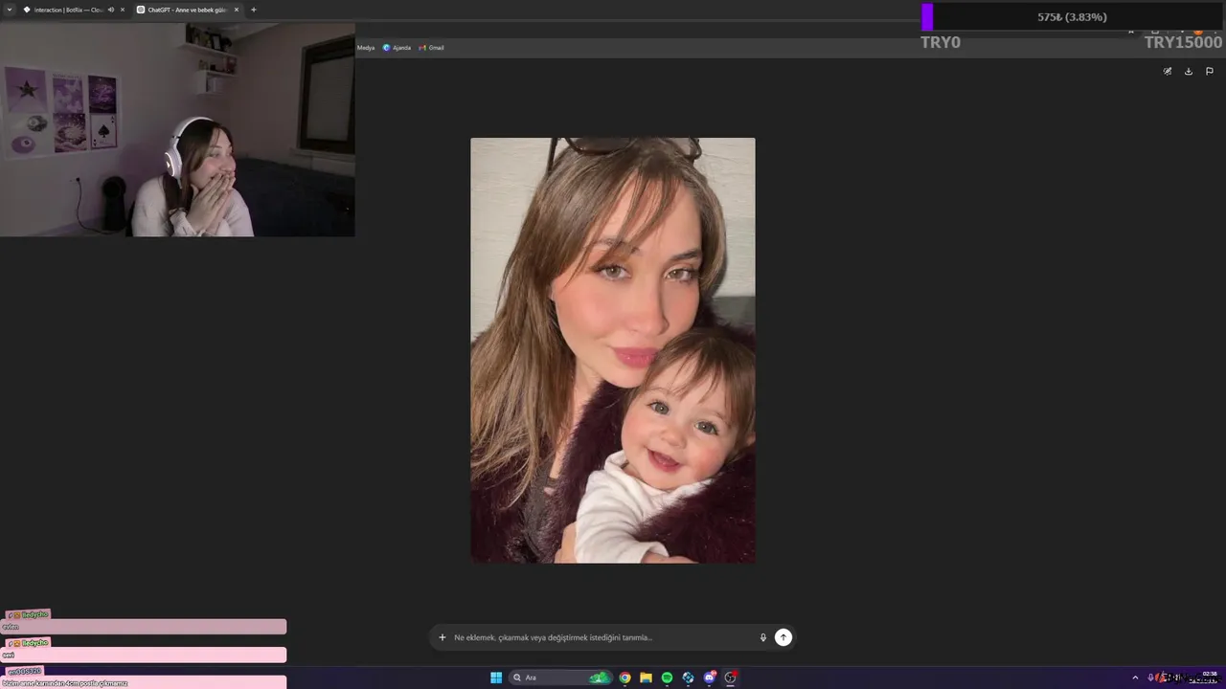
Task: Open the blue diamond app on taskbar
Action: coord(688,678)
